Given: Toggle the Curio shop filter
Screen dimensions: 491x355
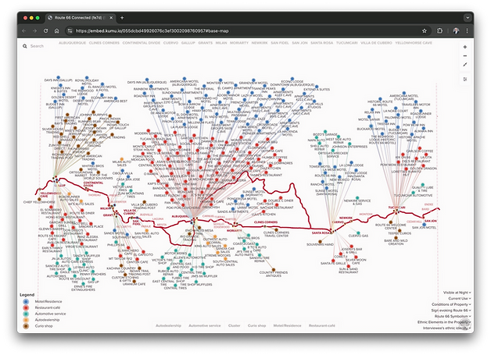Looking at the screenshot, I should [256, 325].
